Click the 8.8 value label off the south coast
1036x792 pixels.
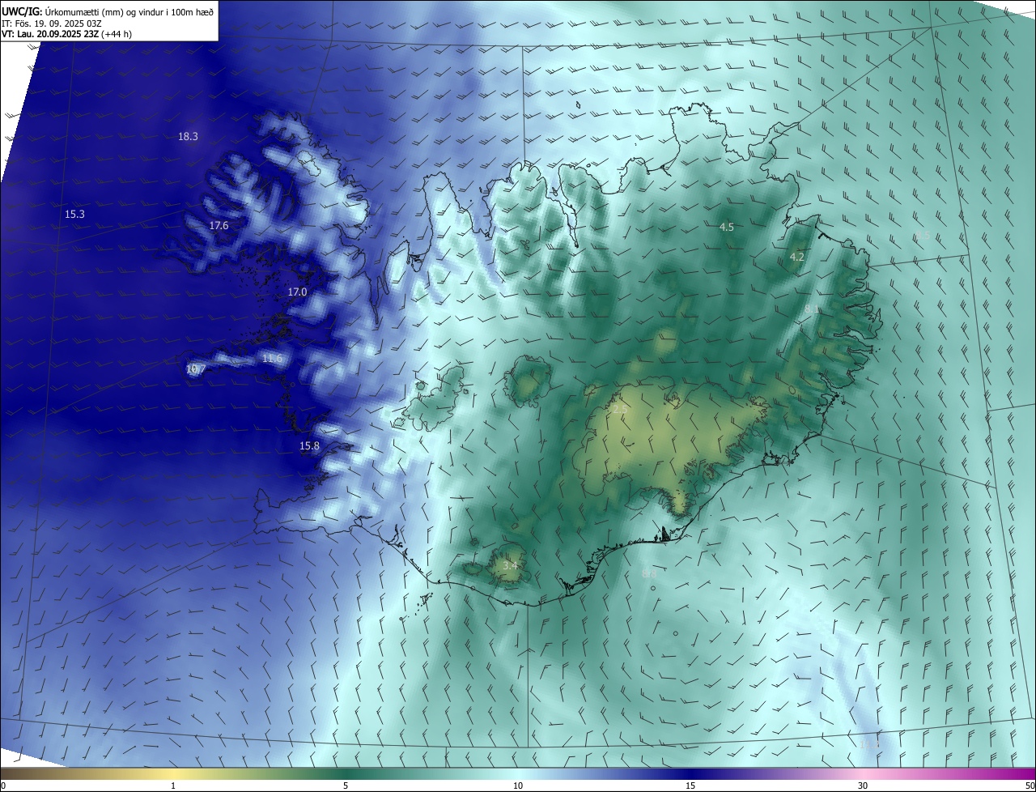[x=649, y=574]
